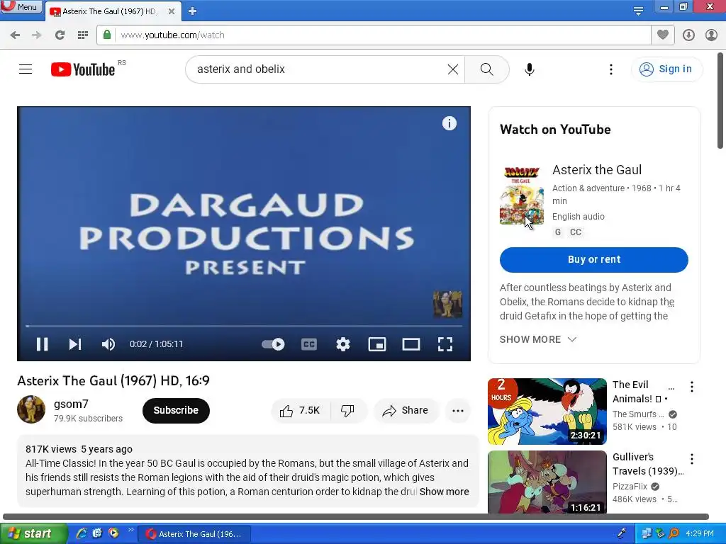726x544 pixels.
Task: Enable the miniplayer
Action: pos(377,344)
